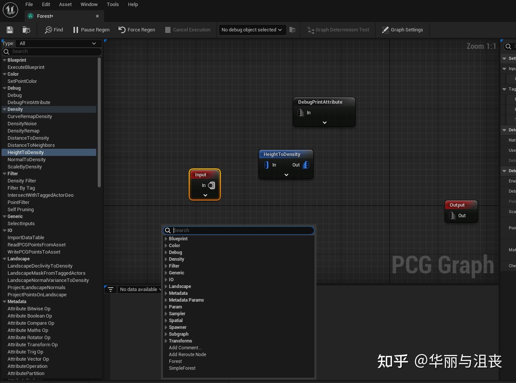516x383 pixels.
Task: Click the search magnifier in right panel
Action: pos(508,47)
